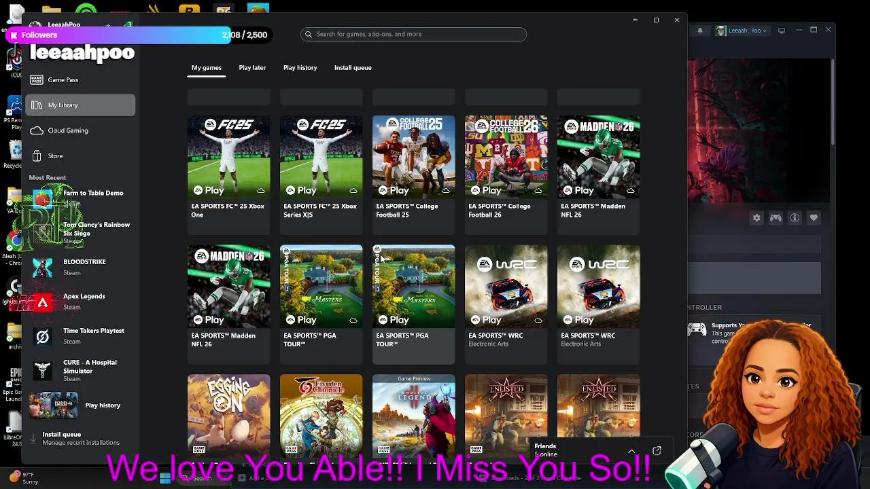Open the Egging On game thumbnail
Image resolution: width=870 pixels, height=489 pixels.
pos(228,414)
